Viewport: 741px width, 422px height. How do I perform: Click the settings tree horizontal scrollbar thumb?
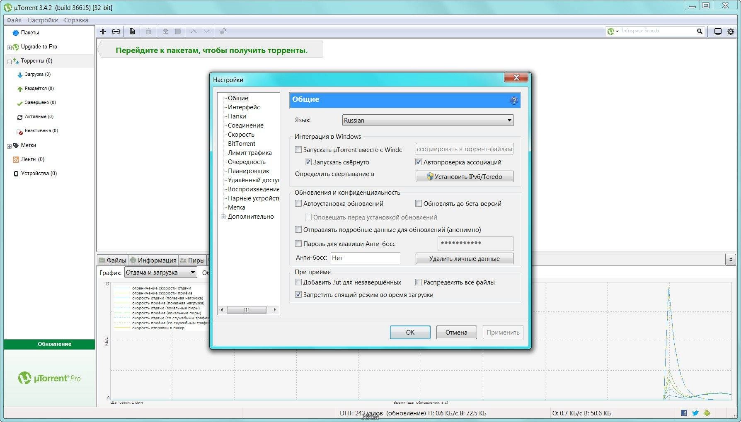(247, 310)
